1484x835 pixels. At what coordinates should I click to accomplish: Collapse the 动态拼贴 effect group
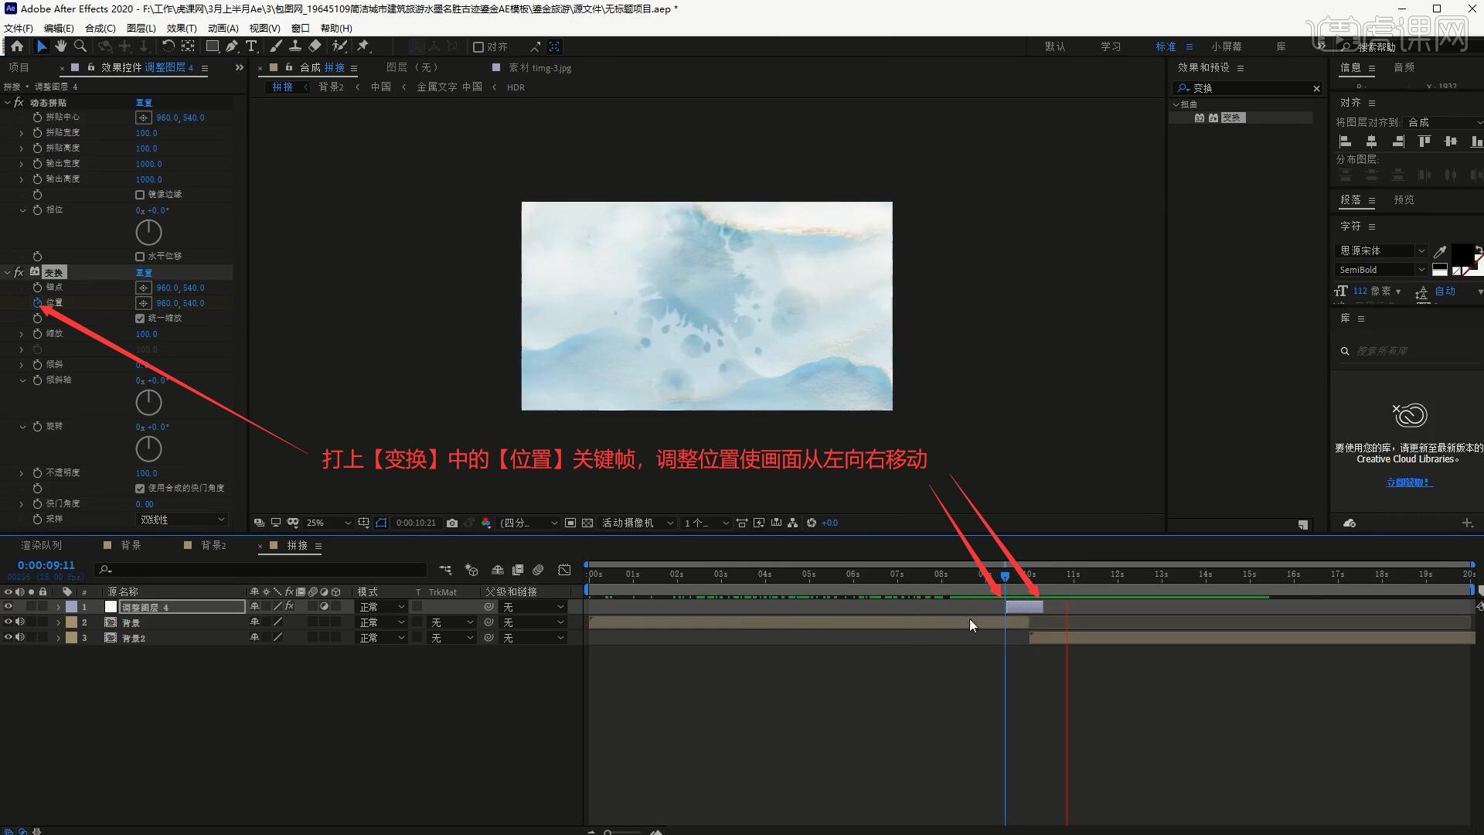pyautogui.click(x=8, y=103)
